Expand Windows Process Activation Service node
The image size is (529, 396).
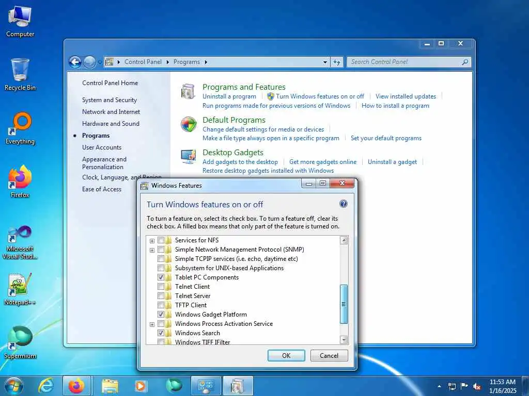point(152,324)
